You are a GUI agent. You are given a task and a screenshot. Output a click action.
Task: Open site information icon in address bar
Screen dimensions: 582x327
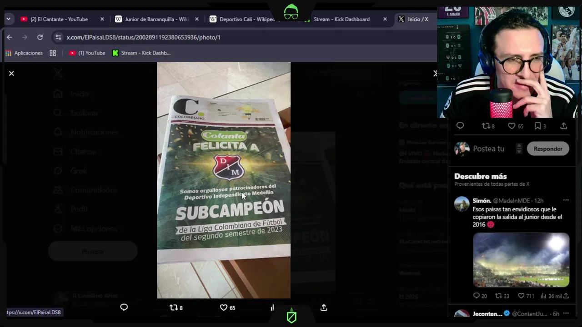pos(58,37)
